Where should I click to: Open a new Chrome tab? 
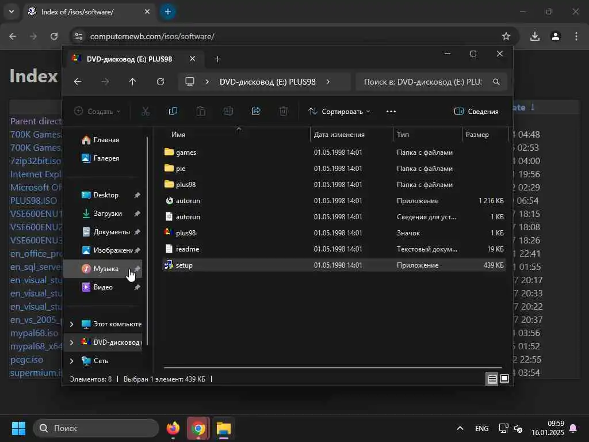pos(168,12)
